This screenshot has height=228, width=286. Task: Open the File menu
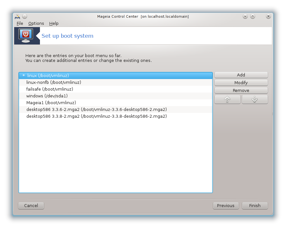[x=20, y=24]
